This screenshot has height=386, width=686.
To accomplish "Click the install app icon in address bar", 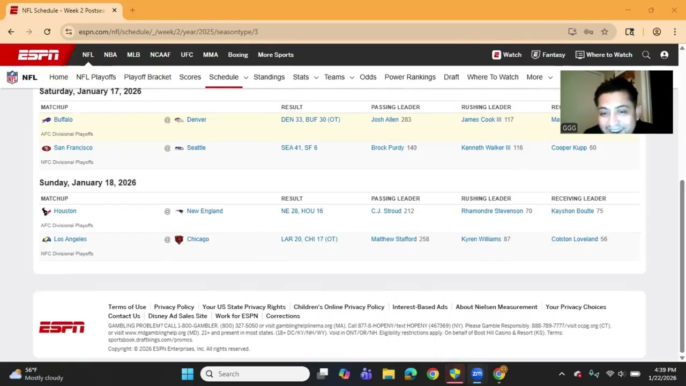I will pos(572,32).
